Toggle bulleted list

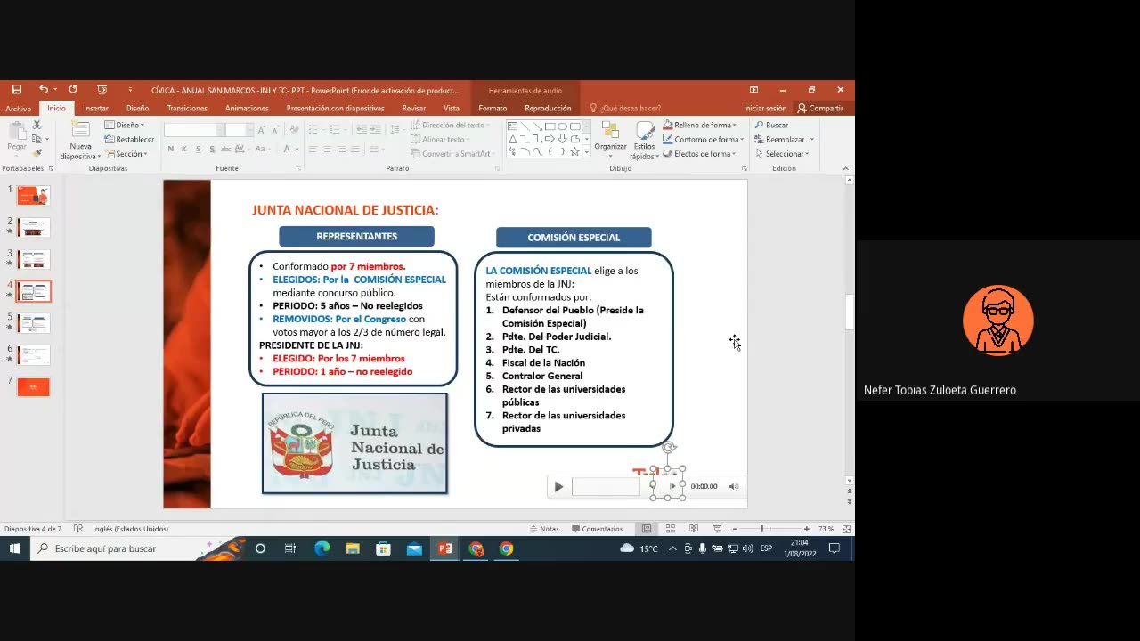tap(313, 130)
